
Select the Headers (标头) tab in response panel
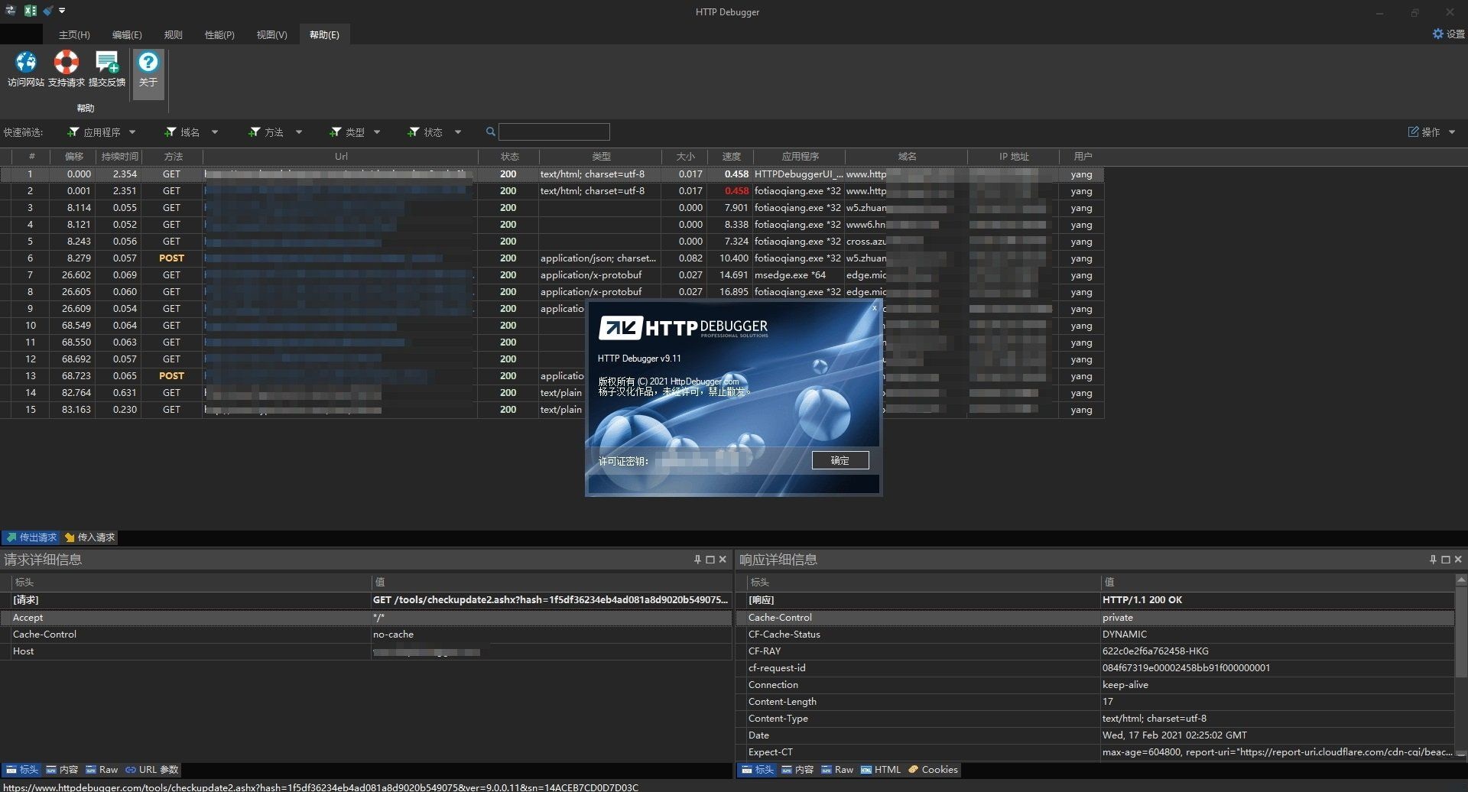(757, 770)
